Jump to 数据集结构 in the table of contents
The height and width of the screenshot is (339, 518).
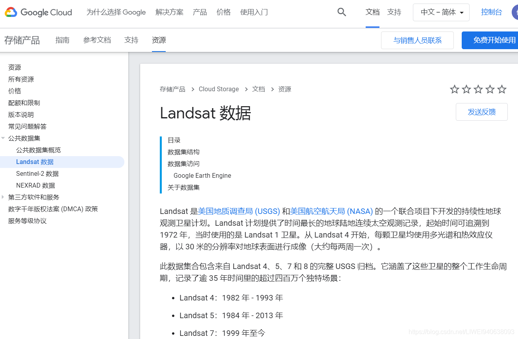pos(183,152)
